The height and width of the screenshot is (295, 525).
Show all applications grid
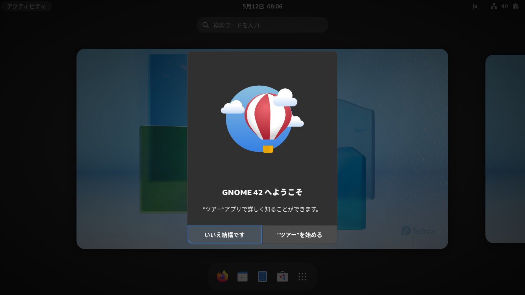(302, 277)
